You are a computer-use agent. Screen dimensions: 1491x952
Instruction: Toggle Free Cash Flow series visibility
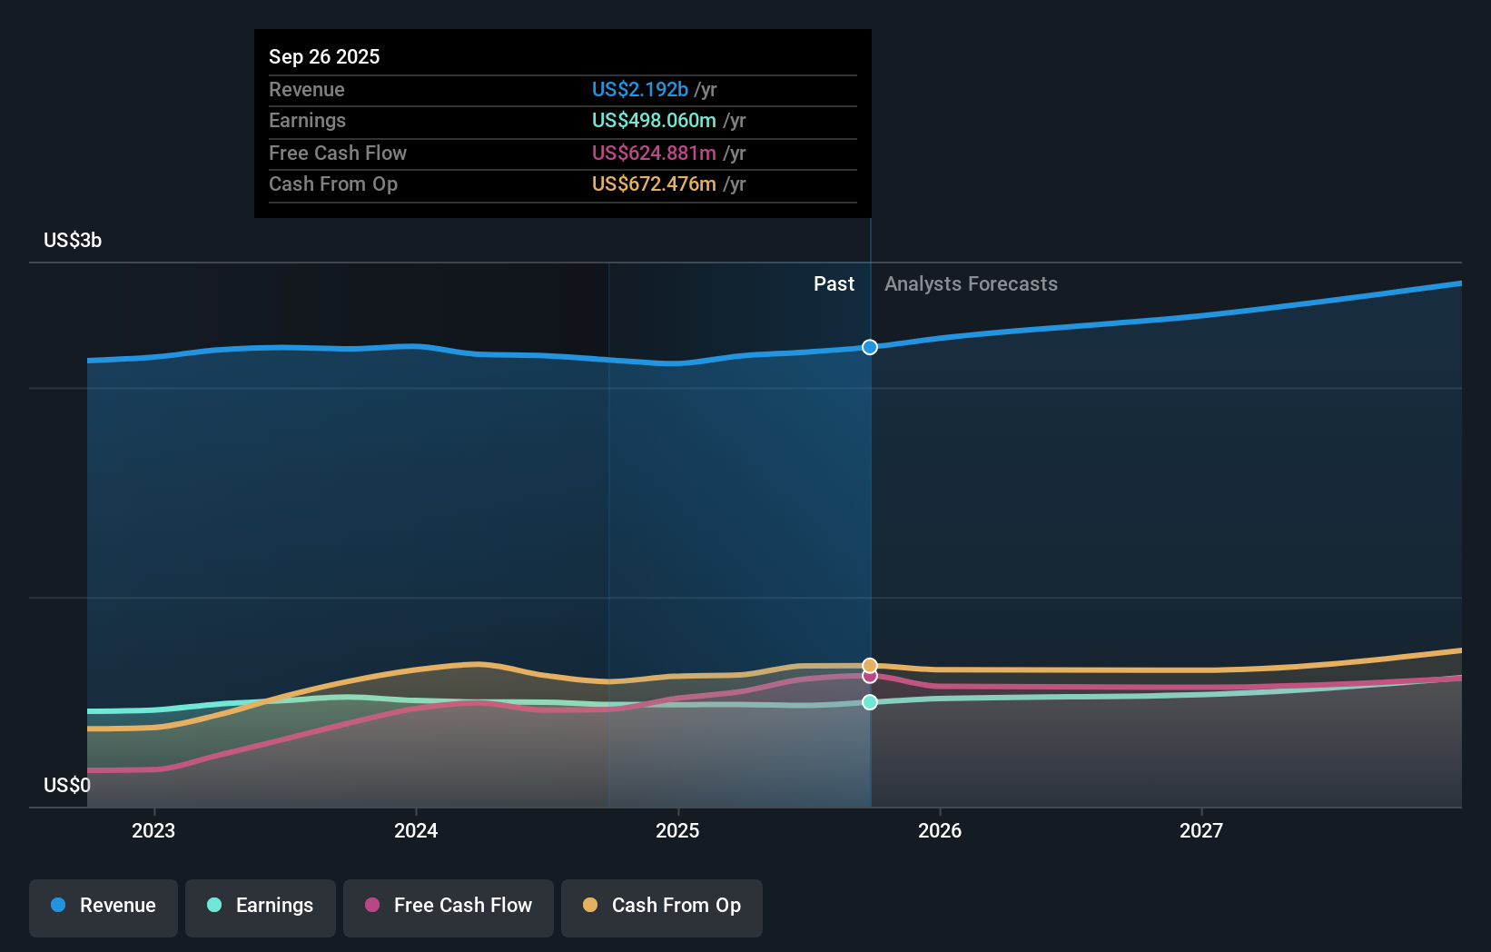point(448,906)
